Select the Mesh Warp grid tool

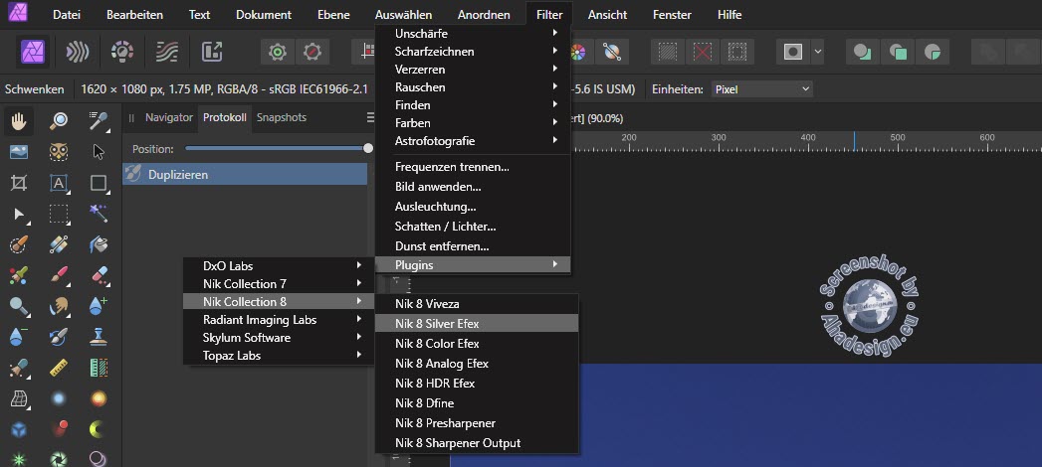(x=19, y=398)
